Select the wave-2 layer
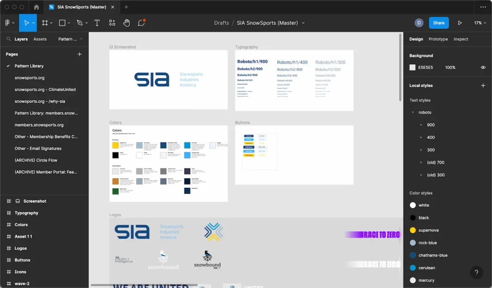This screenshot has width=492, height=288. 22,284
